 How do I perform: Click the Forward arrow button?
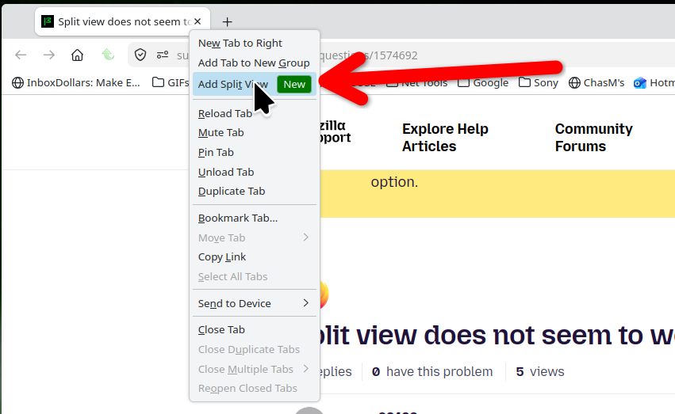click(x=49, y=55)
